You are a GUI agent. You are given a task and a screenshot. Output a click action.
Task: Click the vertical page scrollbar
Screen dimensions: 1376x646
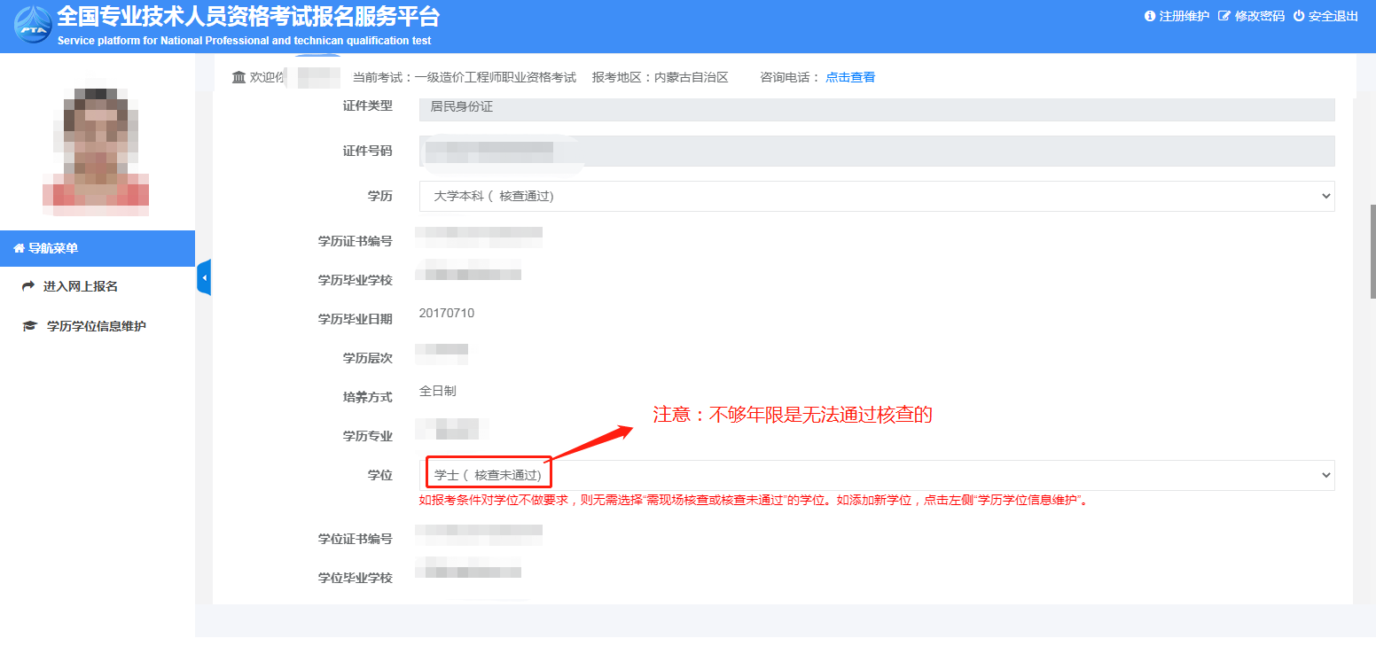(1372, 251)
